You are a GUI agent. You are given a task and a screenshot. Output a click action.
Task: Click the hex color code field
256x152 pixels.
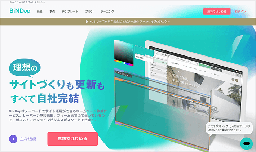coord(144,58)
